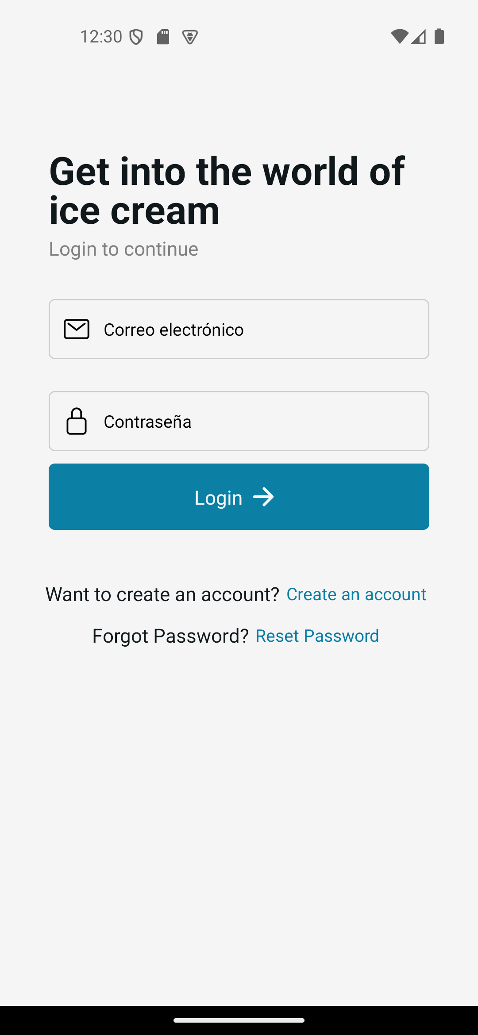
Task: Tap the Wi-Fi signal icon
Action: click(x=399, y=37)
